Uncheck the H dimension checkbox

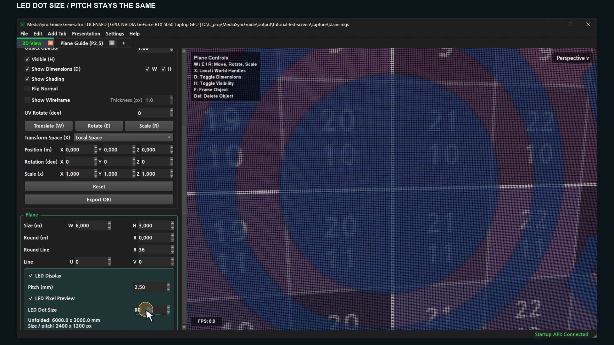click(163, 69)
